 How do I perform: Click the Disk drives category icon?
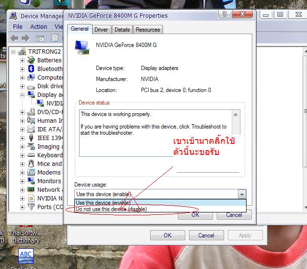[x=31, y=87]
